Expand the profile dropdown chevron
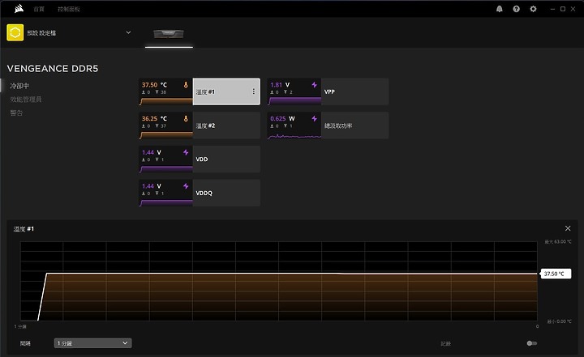The width and height of the screenshot is (584, 357). click(x=128, y=32)
